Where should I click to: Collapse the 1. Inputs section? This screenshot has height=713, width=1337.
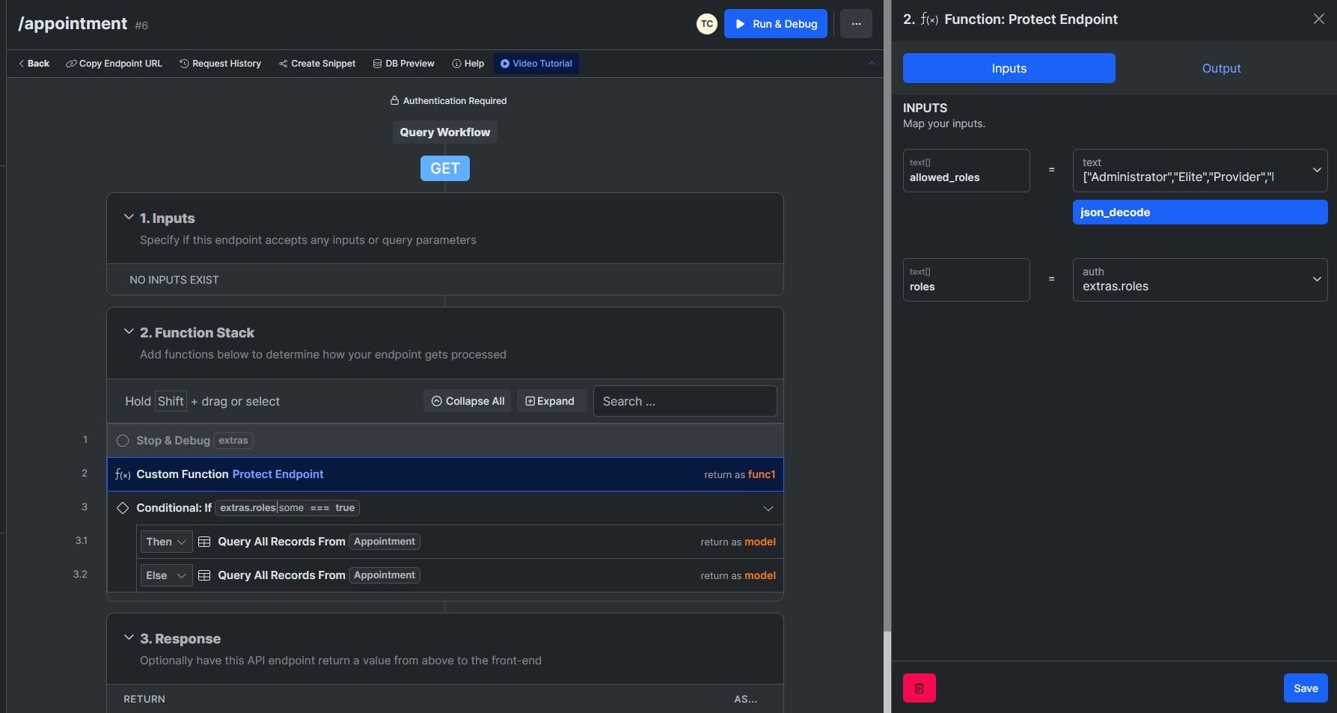[x=129, y=218]
